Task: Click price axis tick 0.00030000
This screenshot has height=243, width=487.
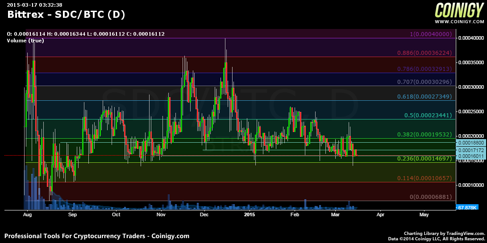Action: pos(472,87)
